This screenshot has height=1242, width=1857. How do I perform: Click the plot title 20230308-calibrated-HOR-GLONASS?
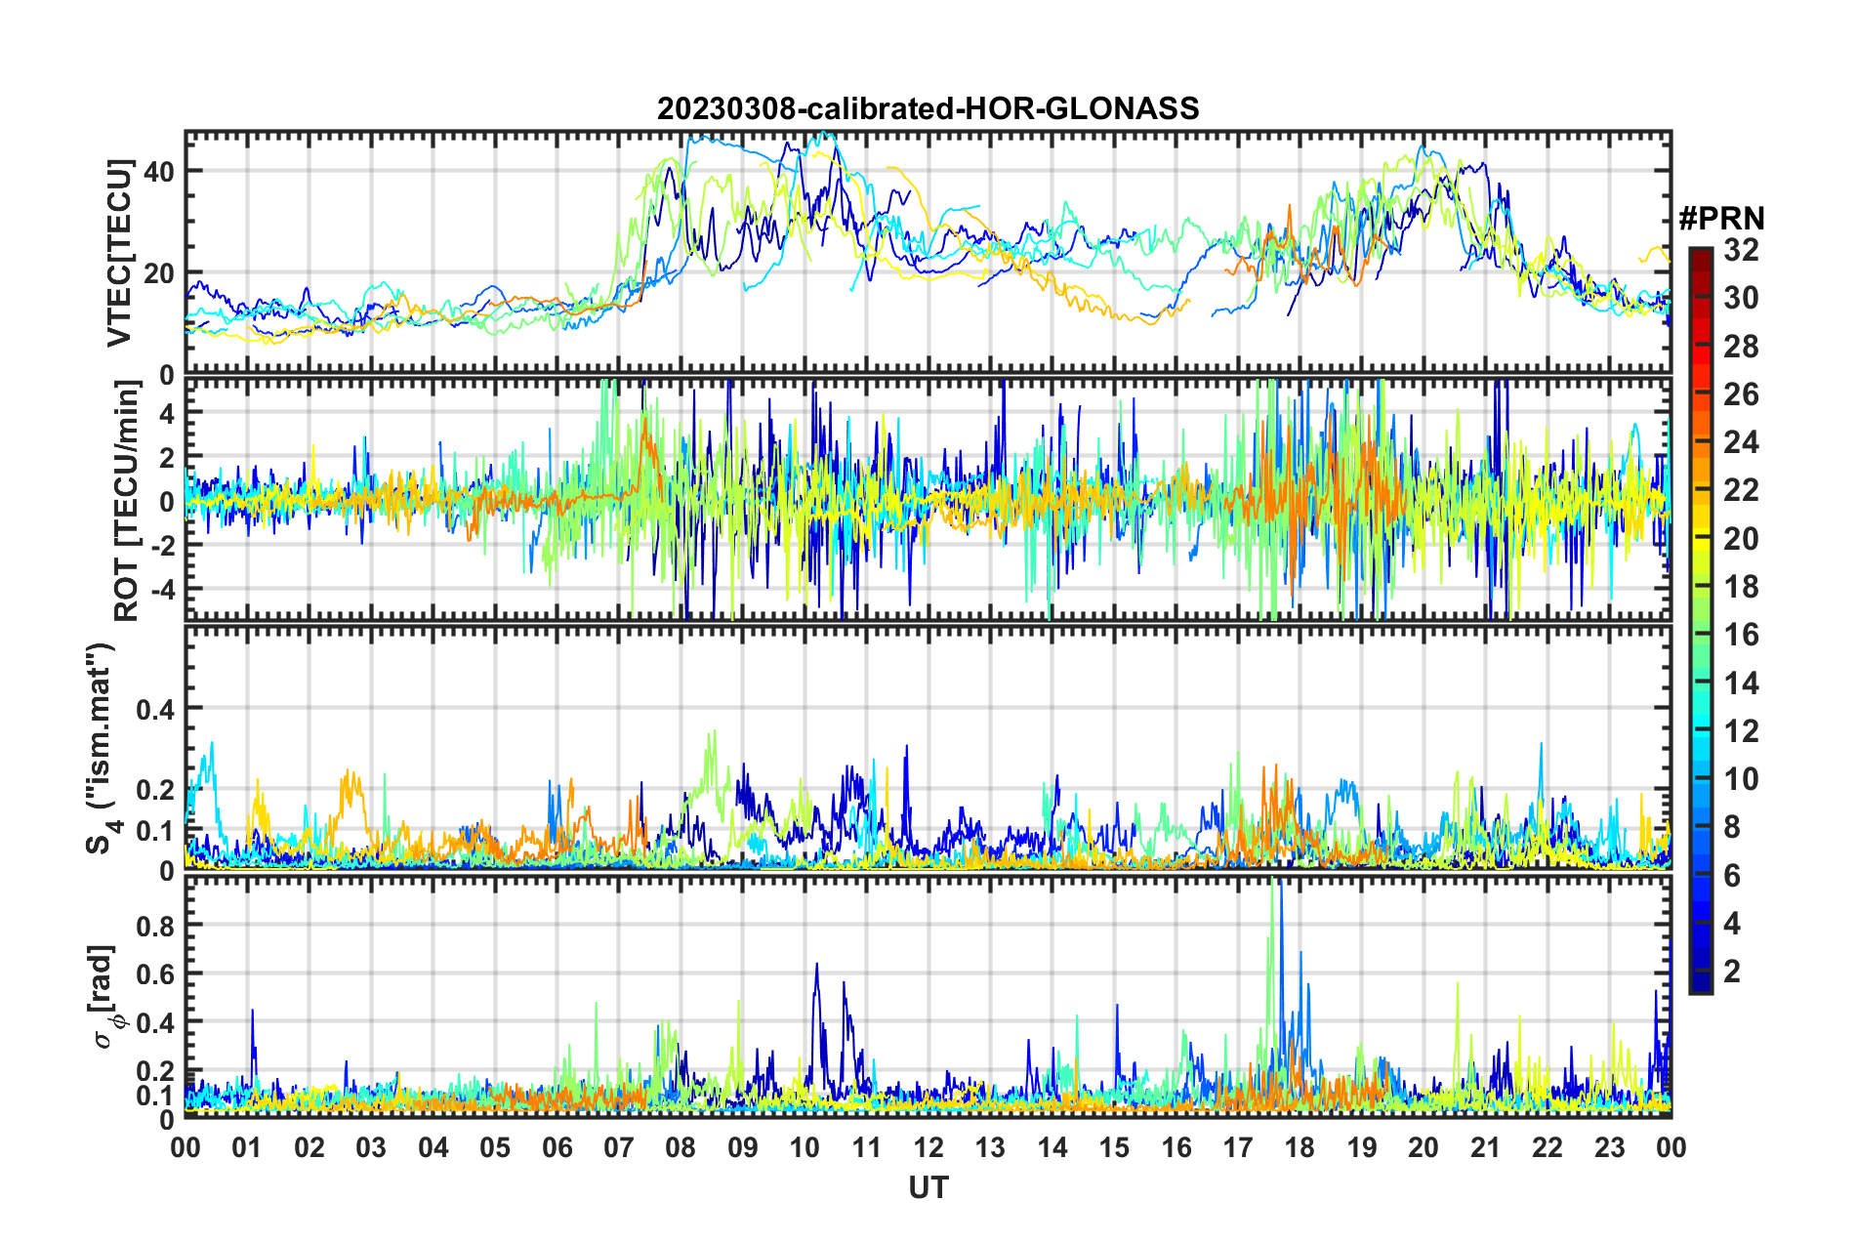click(928, 108)
